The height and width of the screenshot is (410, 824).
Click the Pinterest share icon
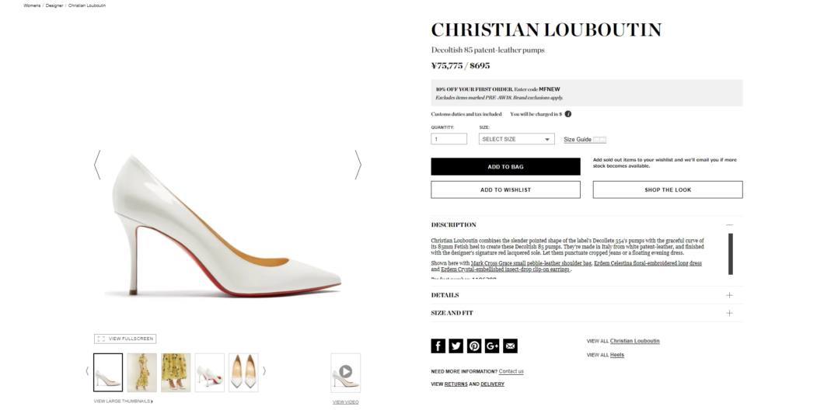point(474,346)
